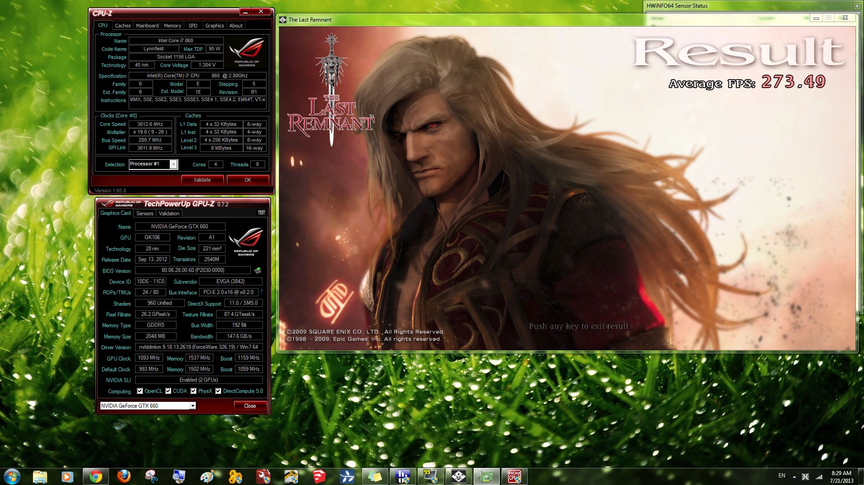The image size is (864, 485).
Task: Select the CPU tab in CPU-Z
Action: pos(103,26)
